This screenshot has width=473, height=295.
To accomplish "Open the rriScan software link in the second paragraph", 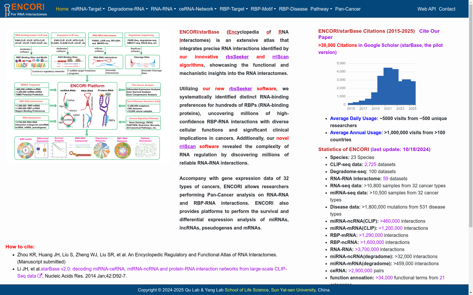I will click(x=187, y=146).
